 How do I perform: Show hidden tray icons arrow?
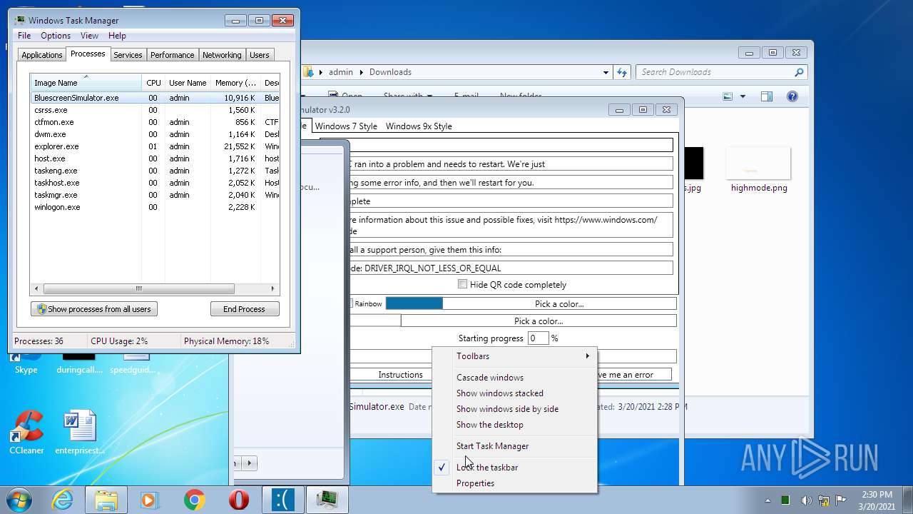point(768,500)
